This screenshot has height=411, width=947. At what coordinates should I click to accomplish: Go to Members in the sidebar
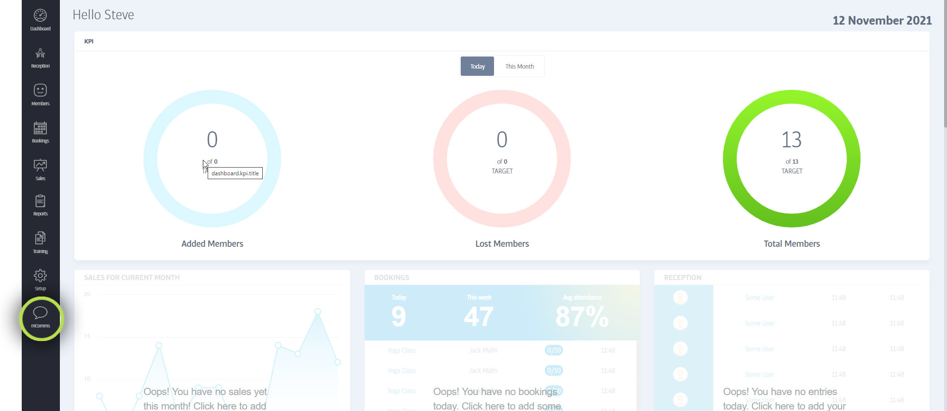tap(41, 95)
